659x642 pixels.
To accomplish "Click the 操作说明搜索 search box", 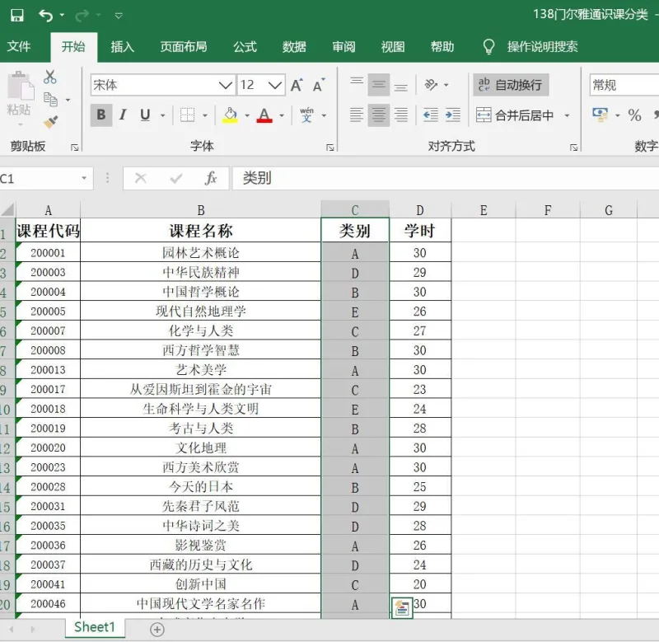I will 542,46.
